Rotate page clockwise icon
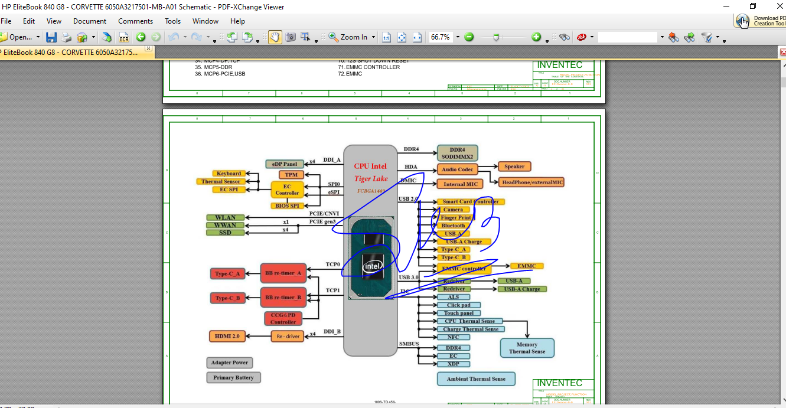This screenshot has width=786, height=408. [247, 37]
